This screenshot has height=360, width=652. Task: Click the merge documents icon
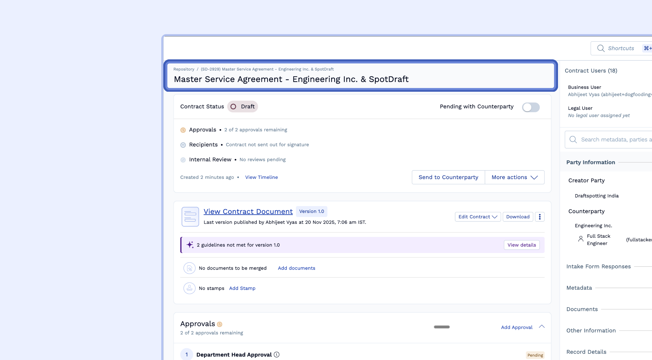pos(189,268)
